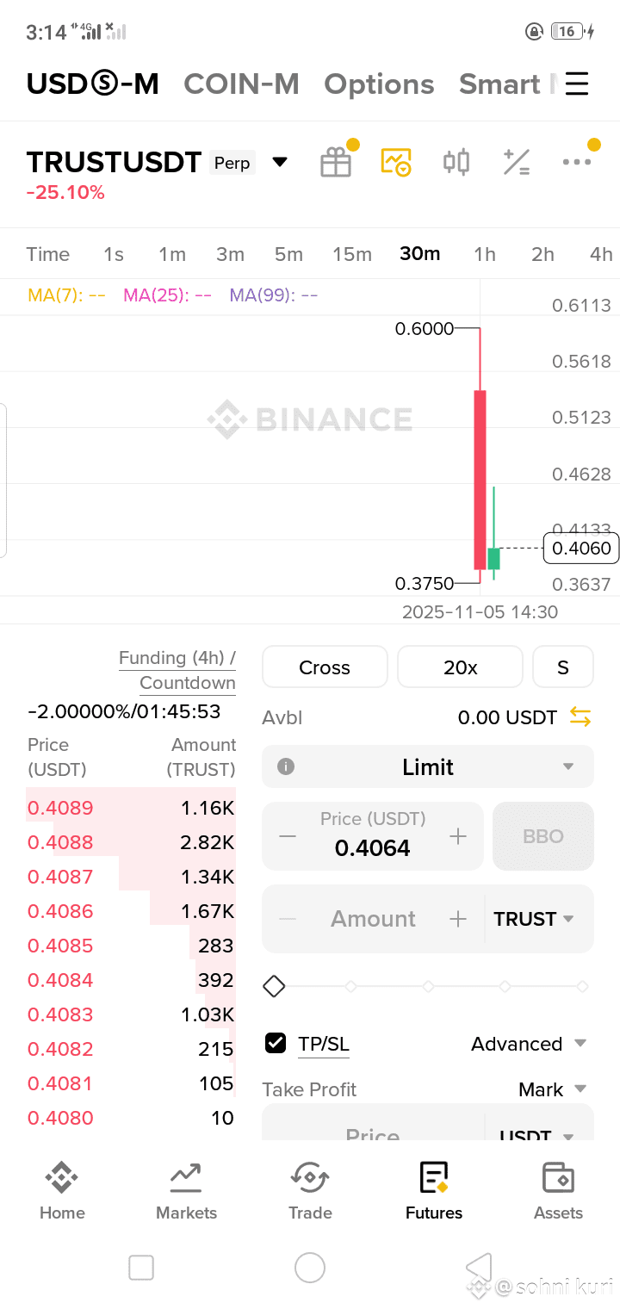The height and width of the screenshot is (1309, 620).
Task: Switch to the Options tab
Action: (x=379, y=84)
